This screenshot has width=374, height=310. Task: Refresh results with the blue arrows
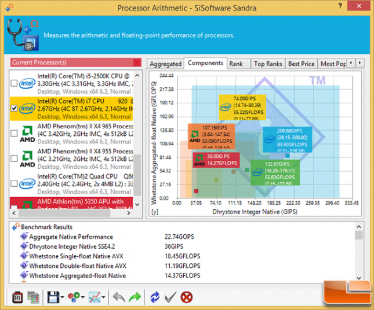pyautogui.click(x=155, y=297)
